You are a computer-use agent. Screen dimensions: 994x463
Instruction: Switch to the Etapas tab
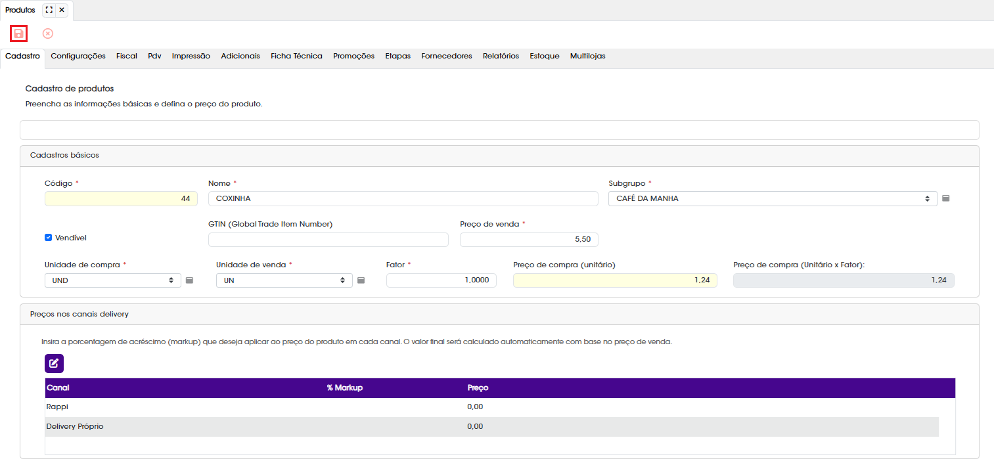point(398,56)
